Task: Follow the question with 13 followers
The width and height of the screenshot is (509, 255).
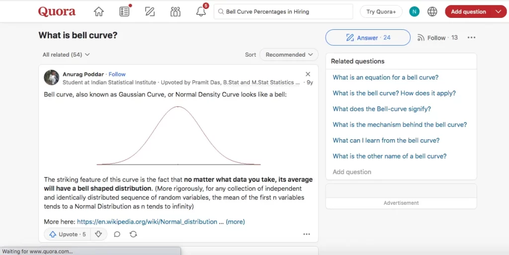Action: click(x=437, y=38)
